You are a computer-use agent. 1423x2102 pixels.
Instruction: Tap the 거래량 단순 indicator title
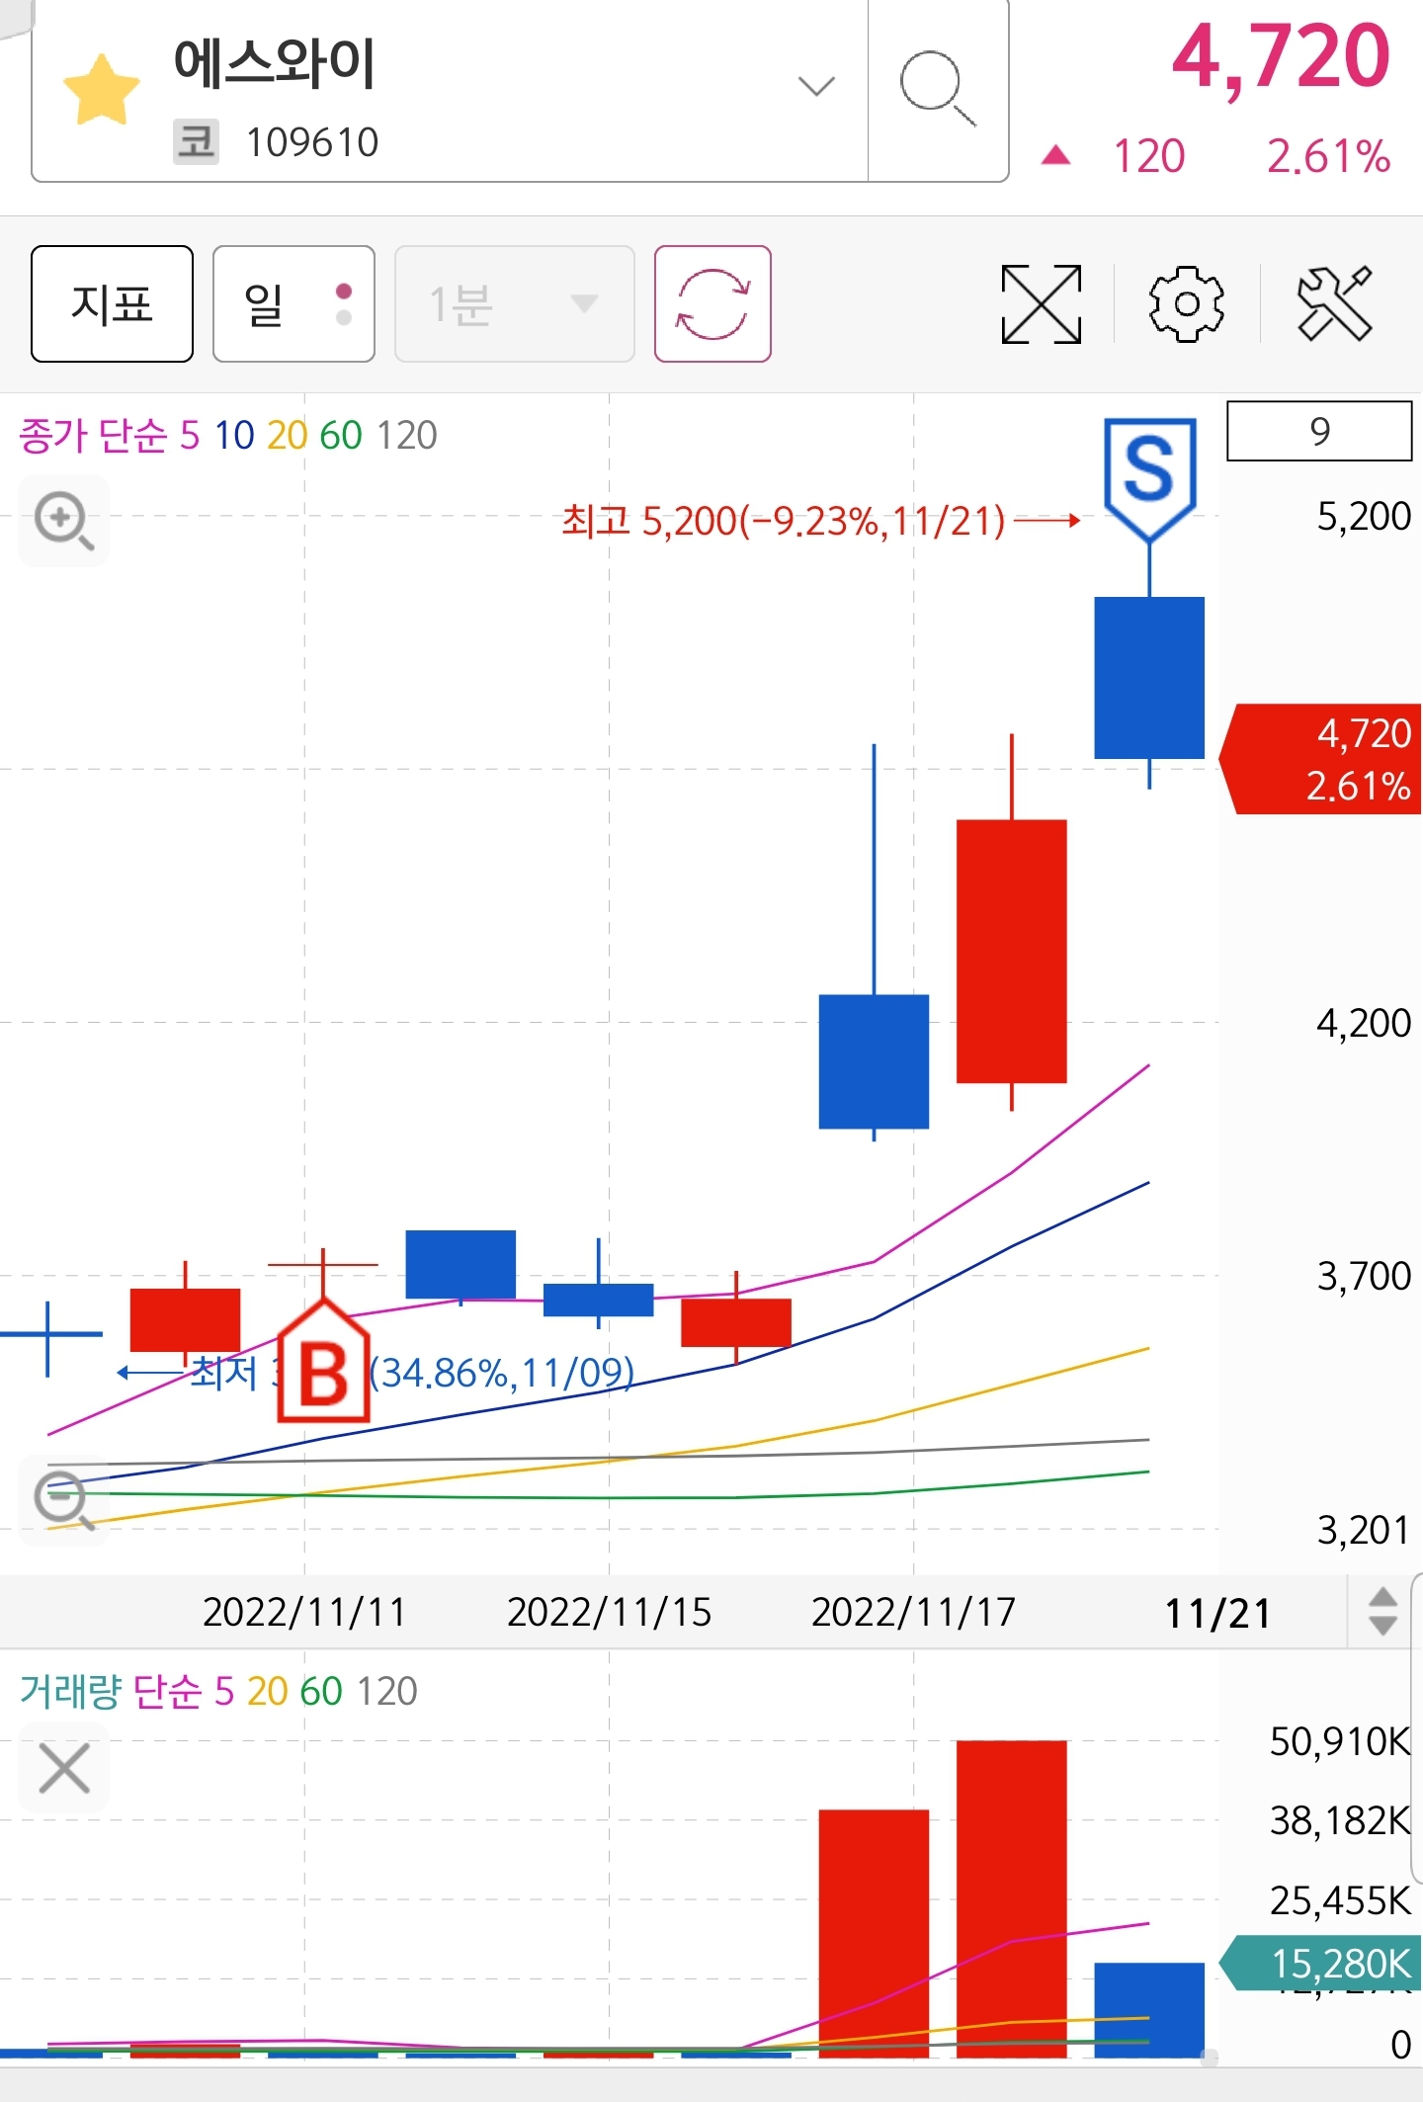click(111, 1691)
